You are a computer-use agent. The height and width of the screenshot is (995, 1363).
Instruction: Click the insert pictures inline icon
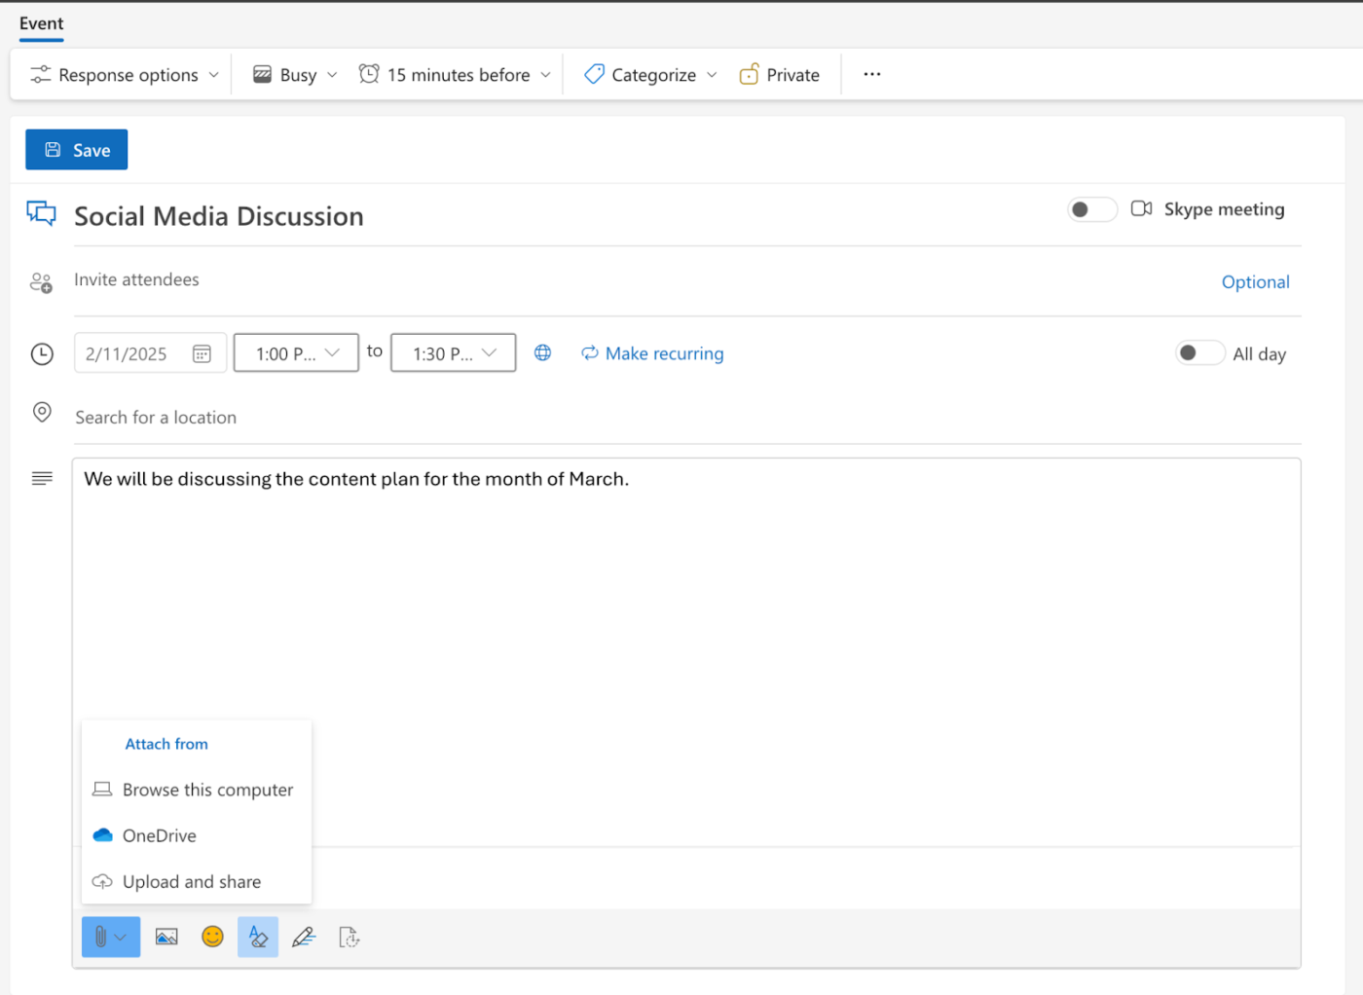pyautogui.click(x=166, y=937)
